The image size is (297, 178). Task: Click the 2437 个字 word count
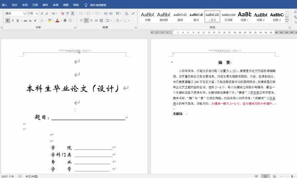(x=8, y=176)
